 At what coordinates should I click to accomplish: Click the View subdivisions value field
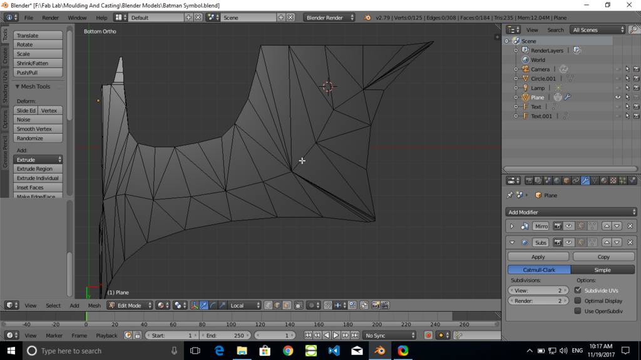(x=538, y=291)
